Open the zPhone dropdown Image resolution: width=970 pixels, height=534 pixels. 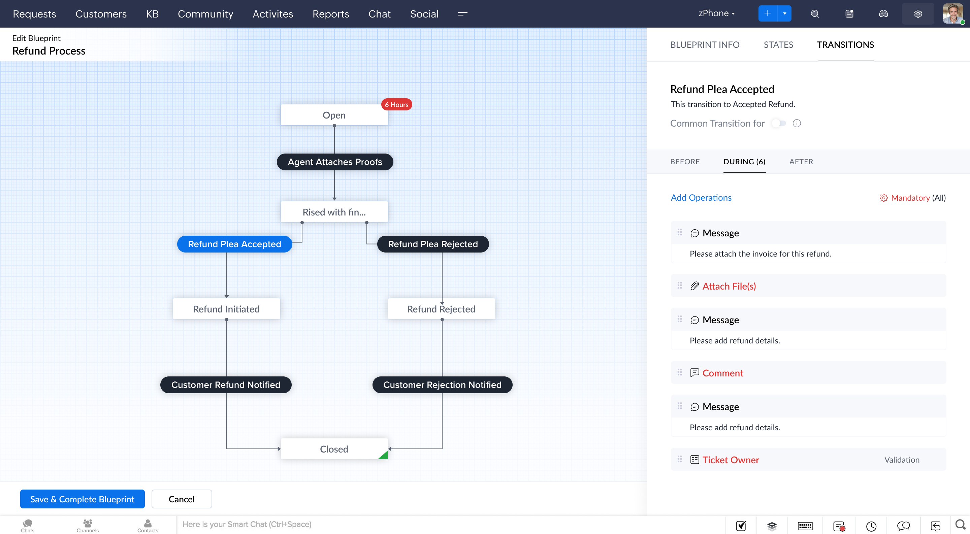716,13
